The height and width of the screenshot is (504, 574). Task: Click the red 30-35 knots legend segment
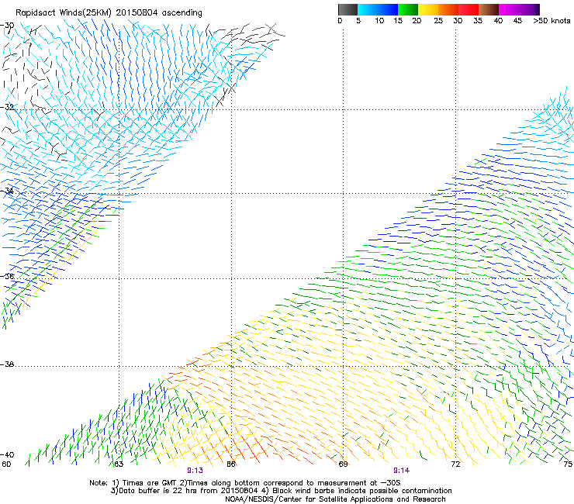(x=469, y=9)
